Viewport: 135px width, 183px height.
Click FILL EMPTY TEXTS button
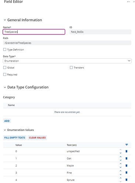click(x=15, y=138)
